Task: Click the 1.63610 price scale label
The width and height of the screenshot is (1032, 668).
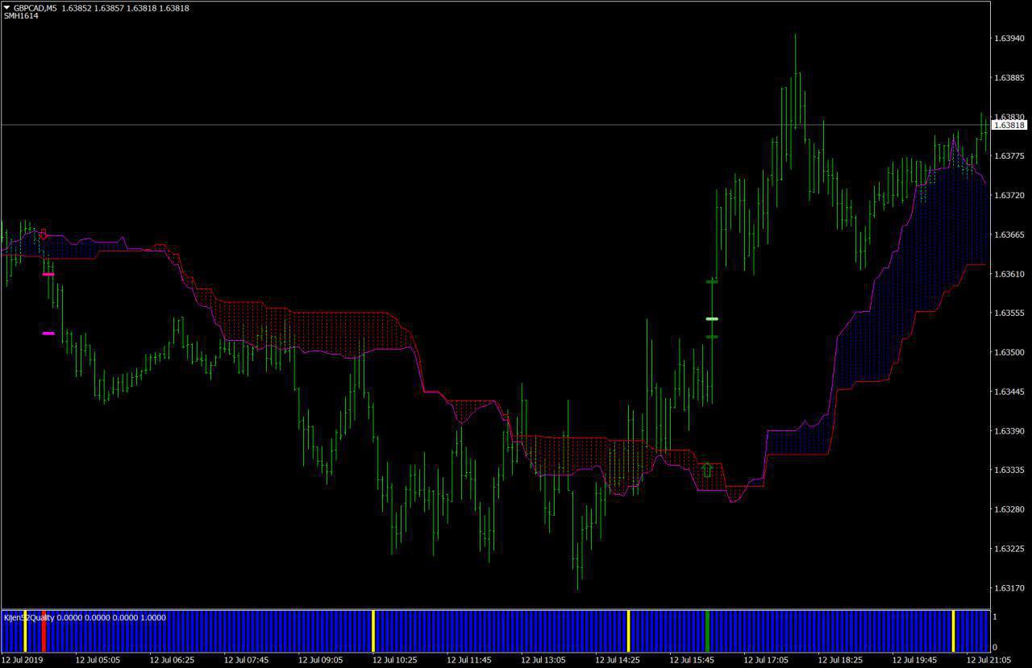Action: pos(1009,274)
